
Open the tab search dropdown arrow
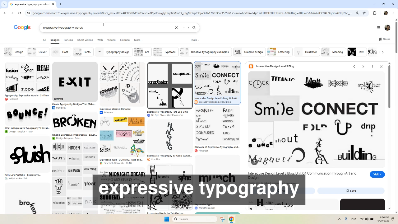(5, 4)
